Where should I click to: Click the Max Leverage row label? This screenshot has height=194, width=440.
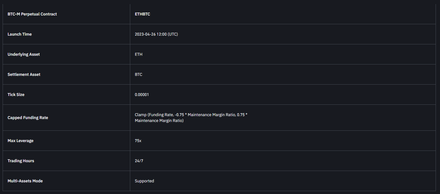point(20,141)
